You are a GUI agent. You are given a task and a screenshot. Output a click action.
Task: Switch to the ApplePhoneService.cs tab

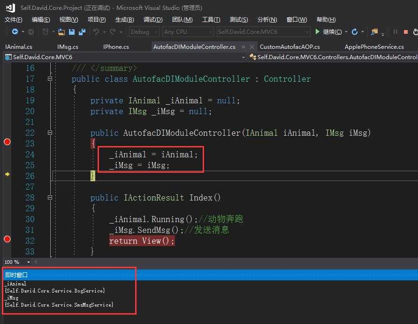[374, 46]
